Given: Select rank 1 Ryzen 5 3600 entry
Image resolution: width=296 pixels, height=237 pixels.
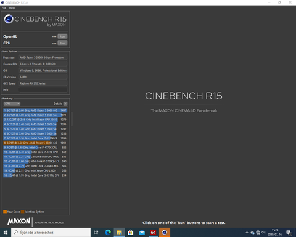Looking at the screenshot, I should (x=35, y=110).
